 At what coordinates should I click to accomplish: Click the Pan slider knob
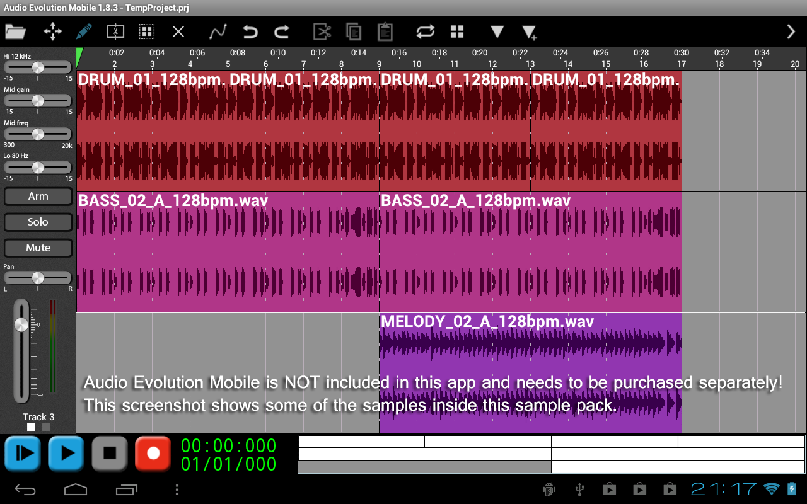38,278
